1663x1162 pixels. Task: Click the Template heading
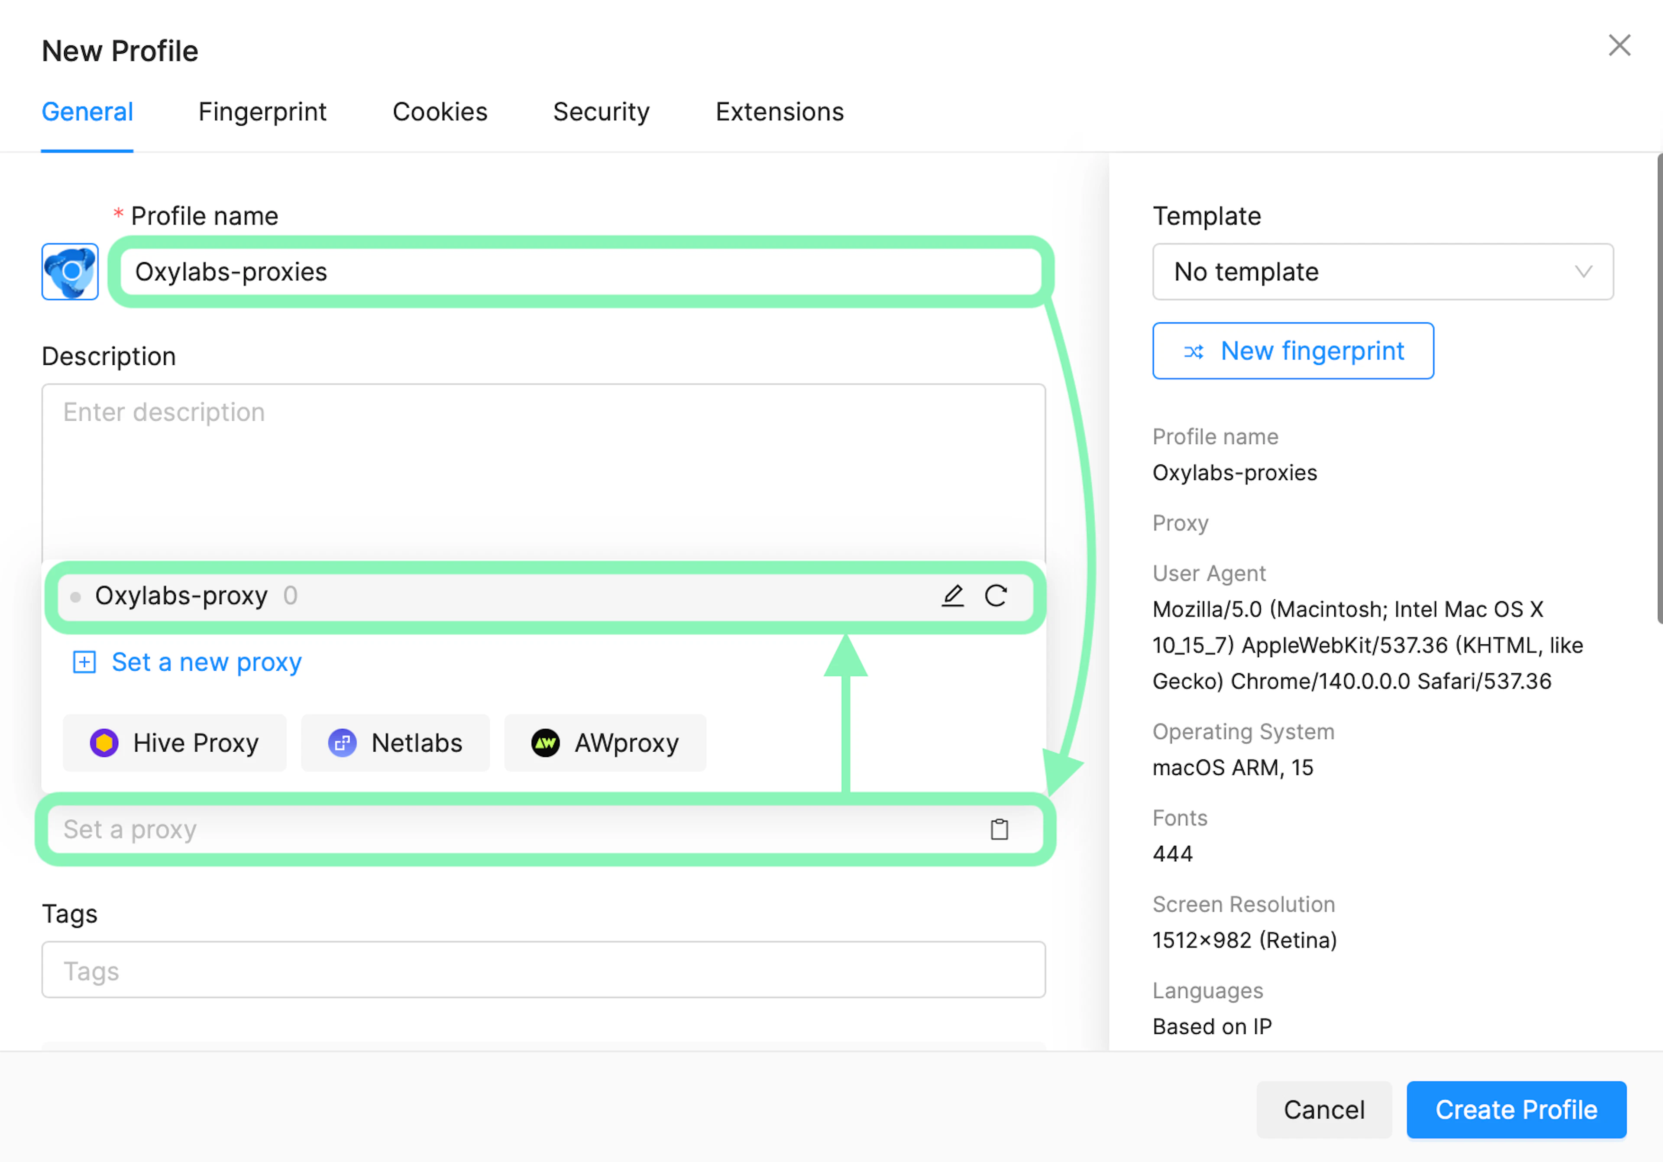[1207, 216]
